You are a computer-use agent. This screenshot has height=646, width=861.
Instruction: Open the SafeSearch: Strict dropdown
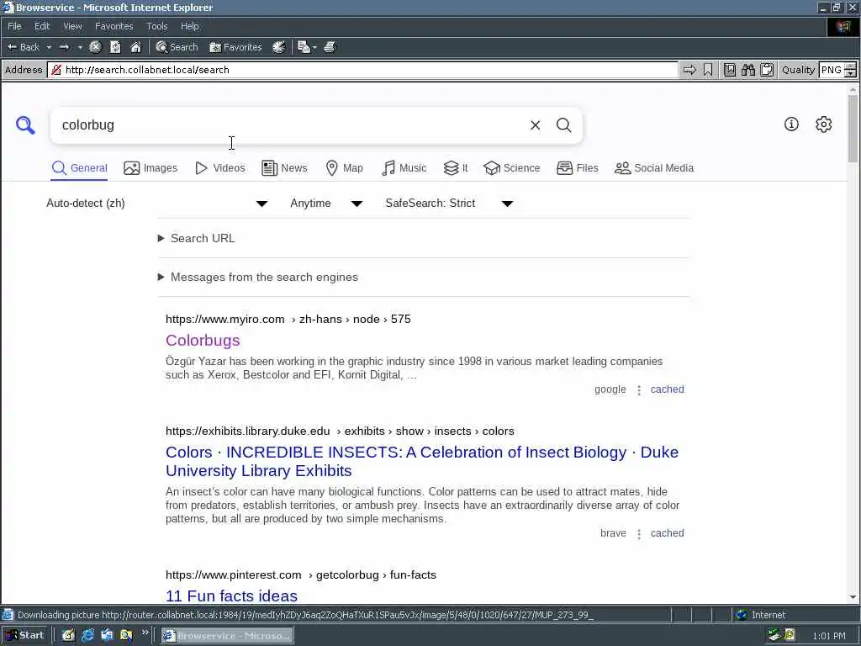(449, 204)
